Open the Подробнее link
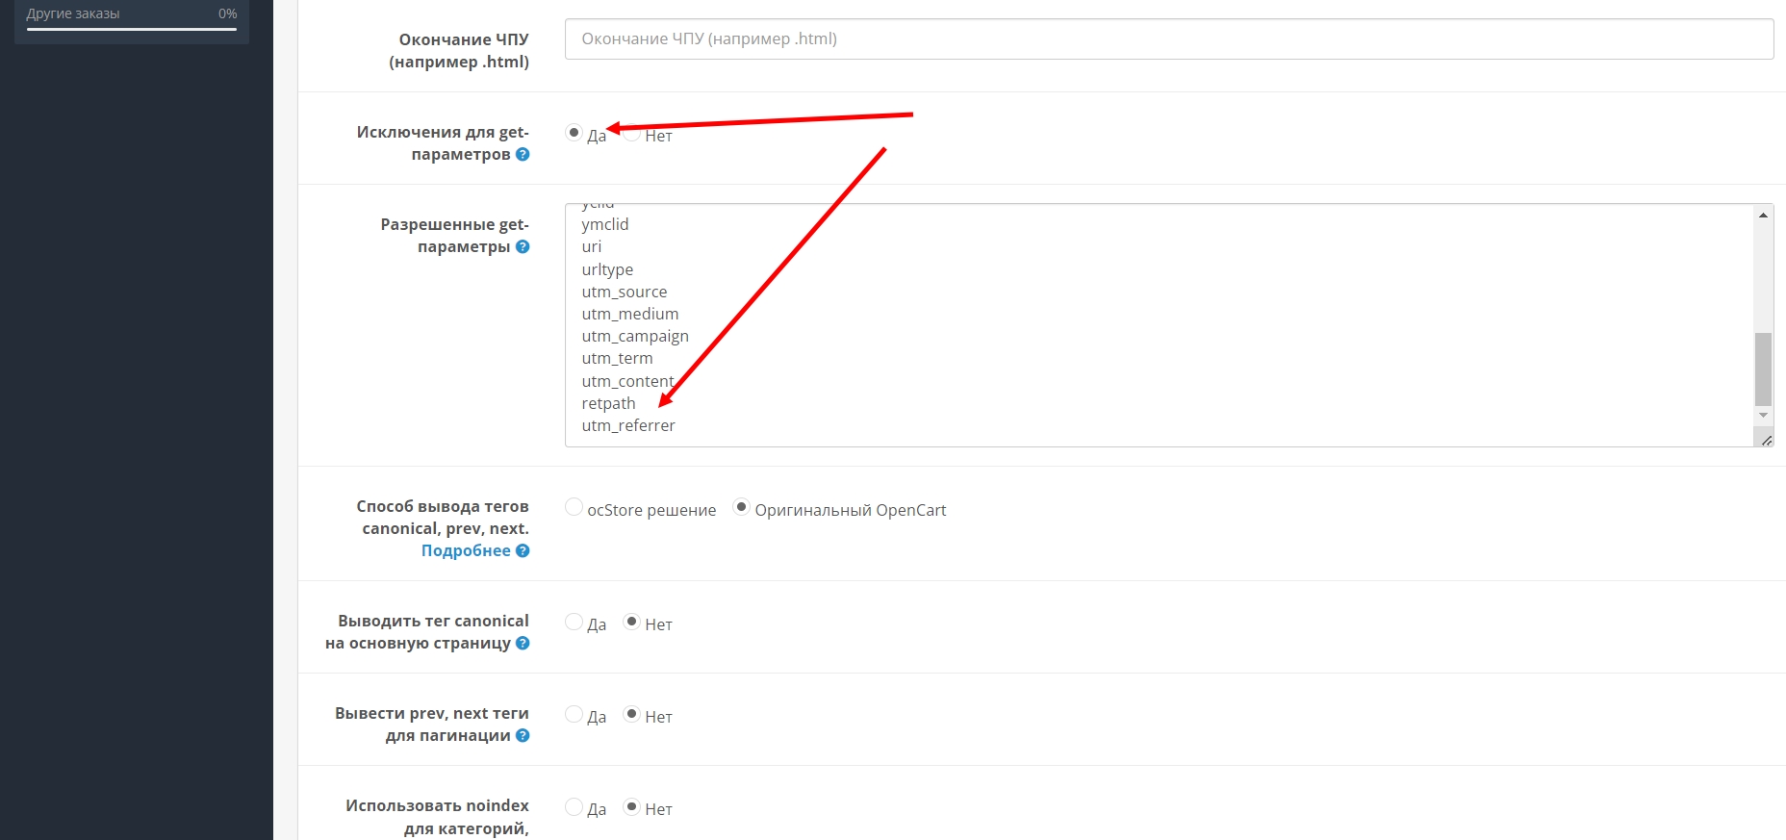This screenshot has height=840, width=1786. tap(466, 551)
